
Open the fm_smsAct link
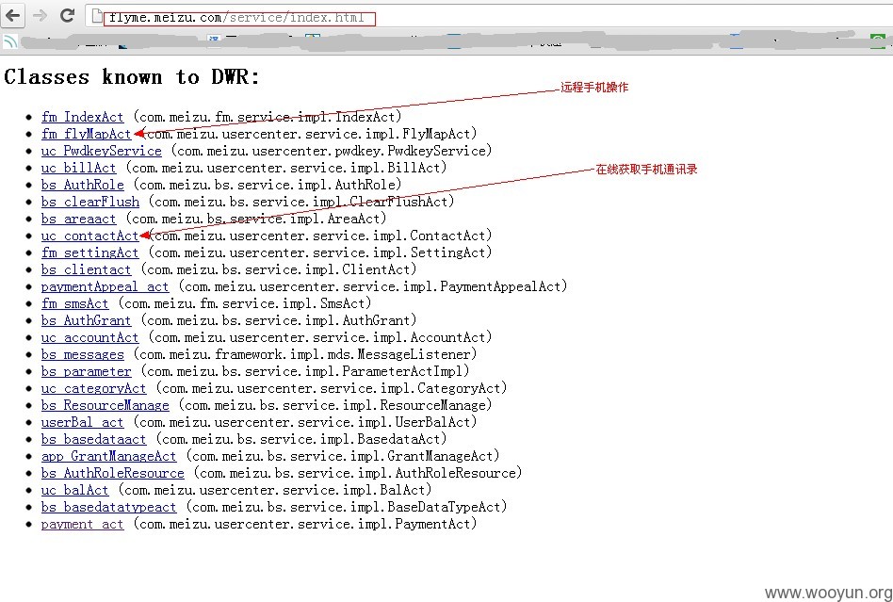coord(74,303)
